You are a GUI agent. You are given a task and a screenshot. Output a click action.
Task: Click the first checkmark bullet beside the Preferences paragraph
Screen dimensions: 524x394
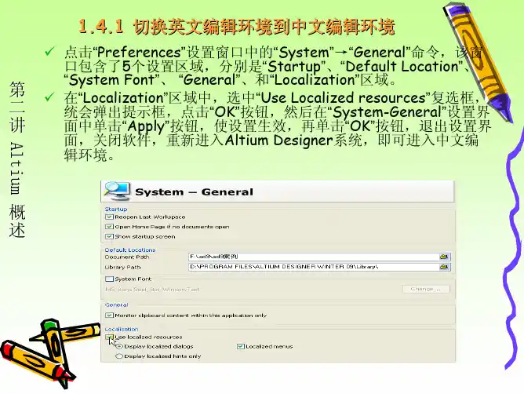click(49, 52)
